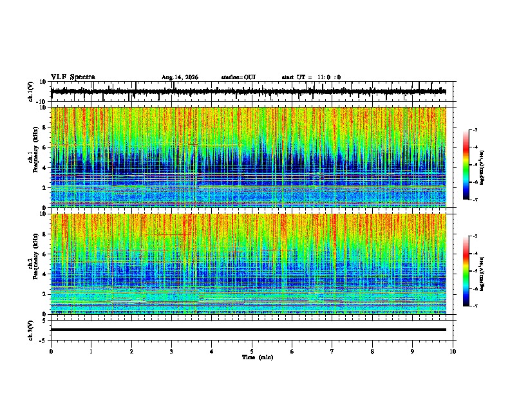Click the "ch.3(V)" axis label
The image size is (510, 394).
pyautogui.click(x=31, y=330)
